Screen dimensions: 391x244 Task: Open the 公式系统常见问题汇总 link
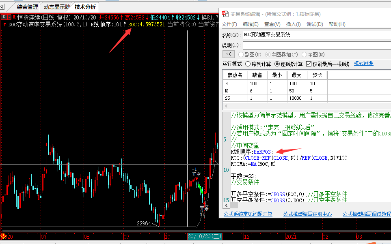pyautogui.click(x=248, y=214)
